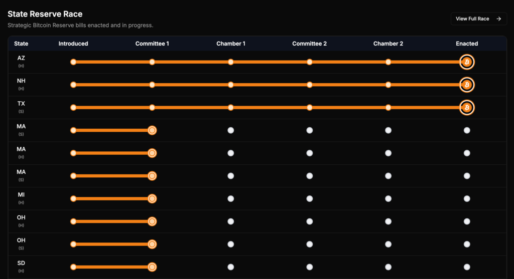514x279 pixels.
Task: Click the empty Chamber 1 dot for MI
Action: pyautogui.click(x=231, y=199)
